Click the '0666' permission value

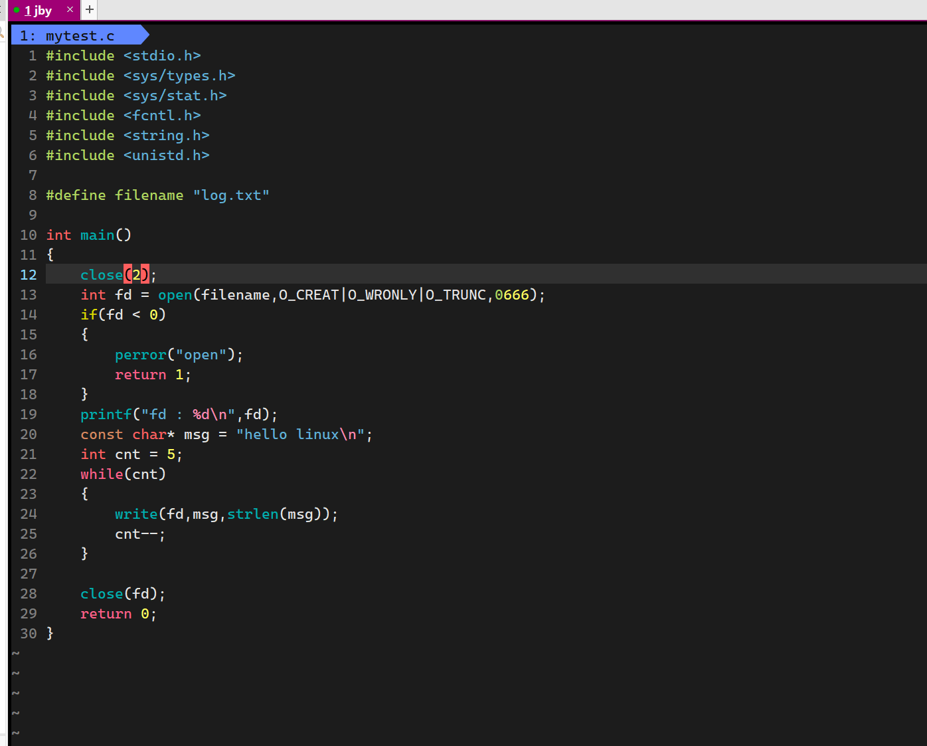click(512, 295)
